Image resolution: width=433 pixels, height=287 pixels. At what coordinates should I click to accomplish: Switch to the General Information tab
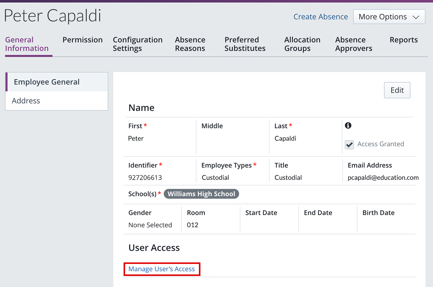(27, 44)
